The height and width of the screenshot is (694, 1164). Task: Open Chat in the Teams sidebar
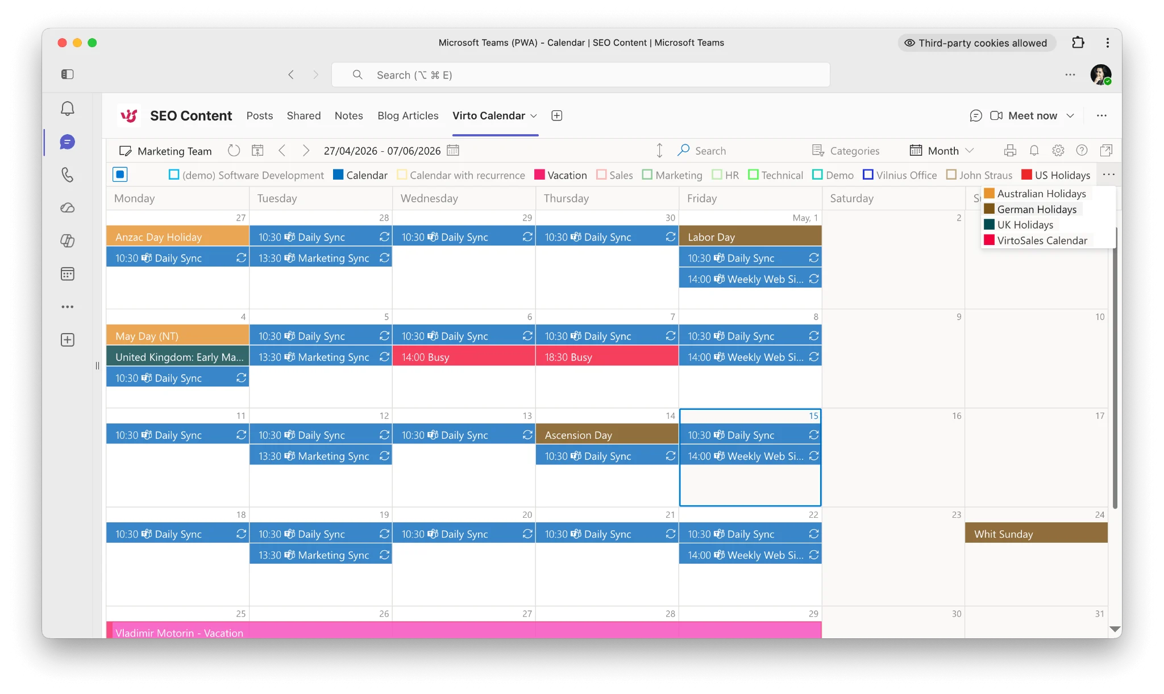click(x=68, y=142)
